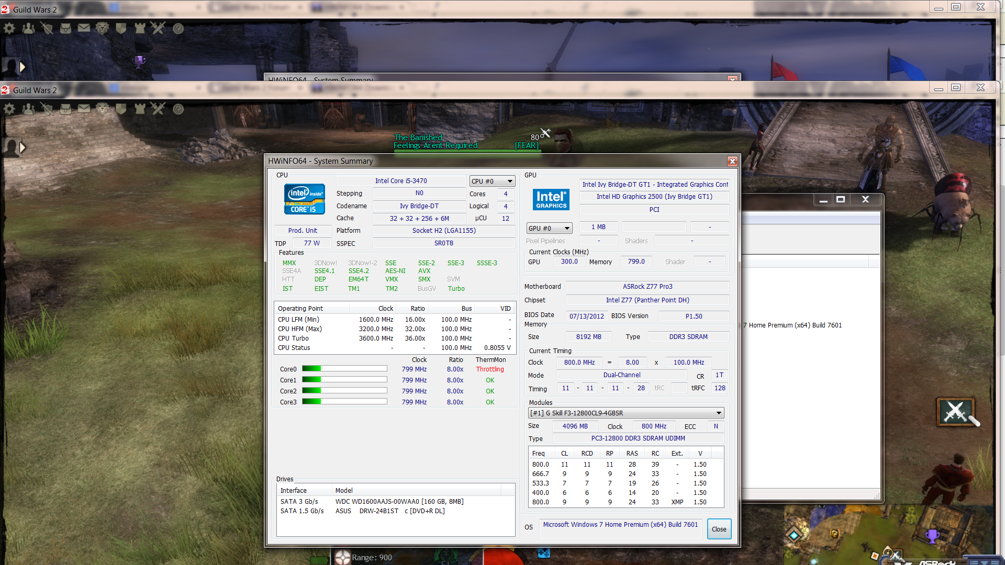
Task: Open the GPU #0 selector dropdown
Action: [x=549, y=229]
